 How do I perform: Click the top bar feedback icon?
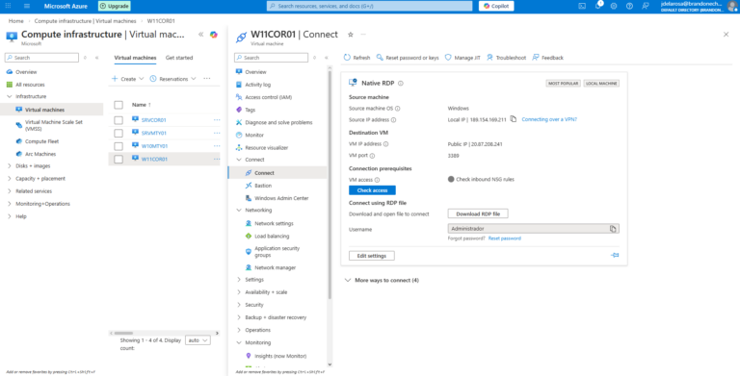(x=646, y=6)
